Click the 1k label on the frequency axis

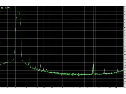pyautogui.click(x=63, y=87)
